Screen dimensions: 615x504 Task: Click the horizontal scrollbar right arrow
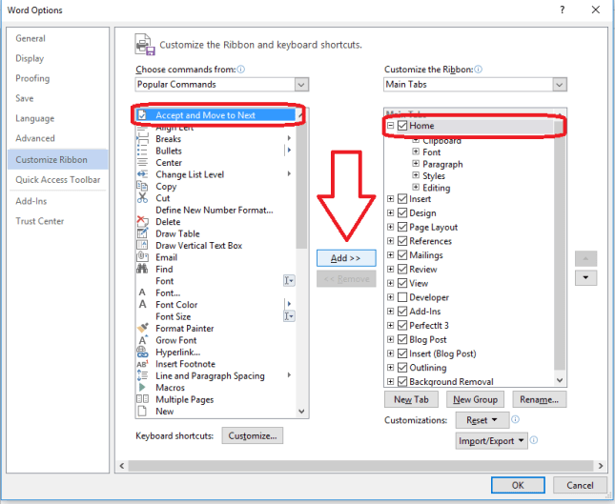tap(601, 466)
